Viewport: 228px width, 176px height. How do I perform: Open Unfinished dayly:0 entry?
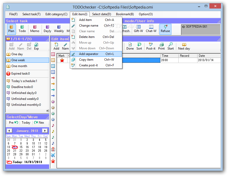pyautogui.click(x=27, y=93)
